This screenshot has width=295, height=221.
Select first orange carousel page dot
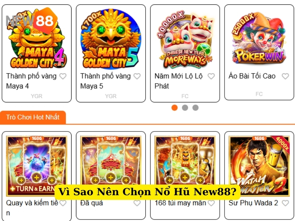coord(174,108)
